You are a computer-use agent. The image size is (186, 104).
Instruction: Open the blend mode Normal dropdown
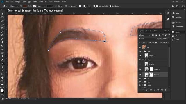point(147,39)
